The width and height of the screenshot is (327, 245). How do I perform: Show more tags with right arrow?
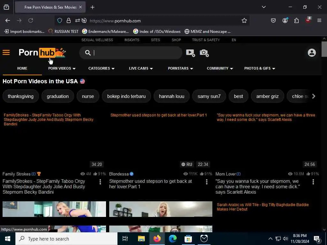point(314,96)
